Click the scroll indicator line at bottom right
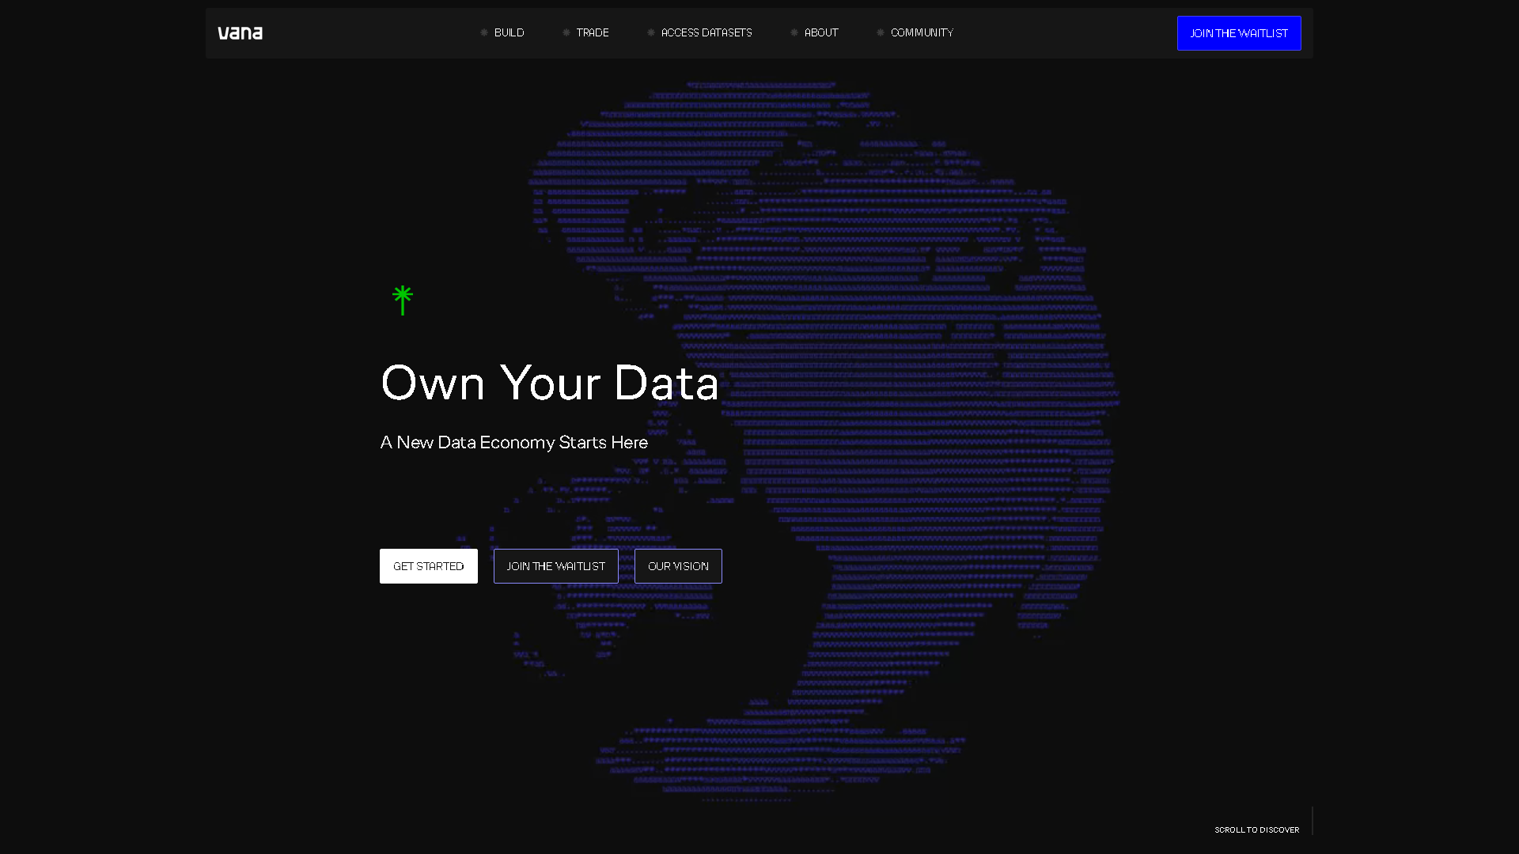The image size is (1519, 854). (x=1313, y=821)
